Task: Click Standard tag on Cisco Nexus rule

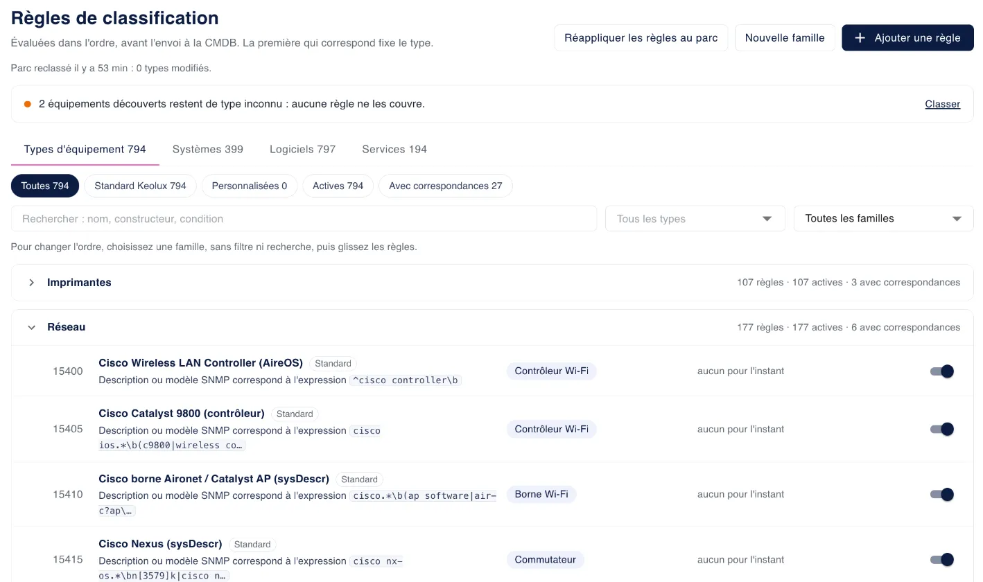Action: (x=252, y=545)
